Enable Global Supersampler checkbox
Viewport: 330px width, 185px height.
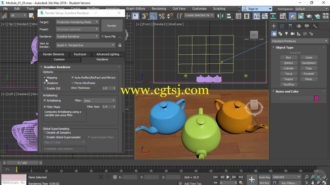[x=45, y=137]
